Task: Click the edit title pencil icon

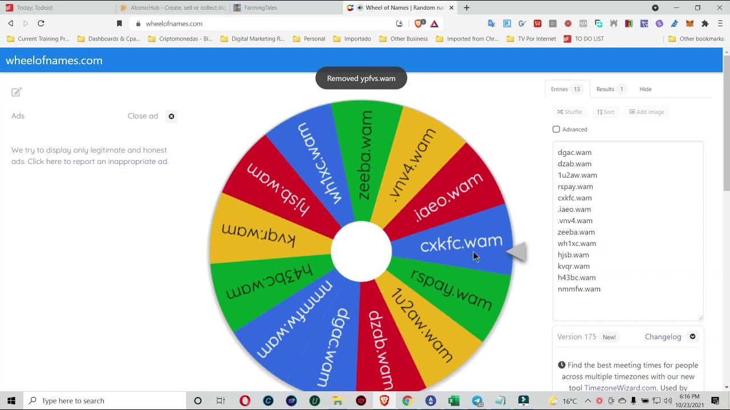Action: pyautogui.click(x=17, y=92)
